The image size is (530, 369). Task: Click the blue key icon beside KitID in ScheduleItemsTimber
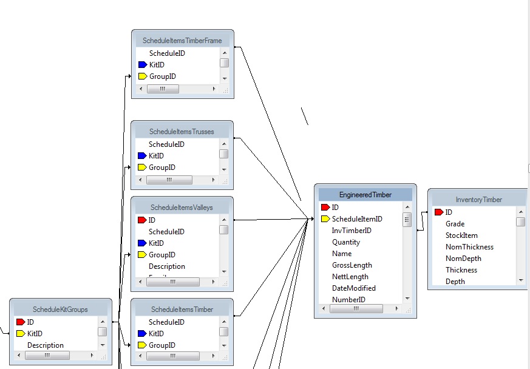coord(142,333)
